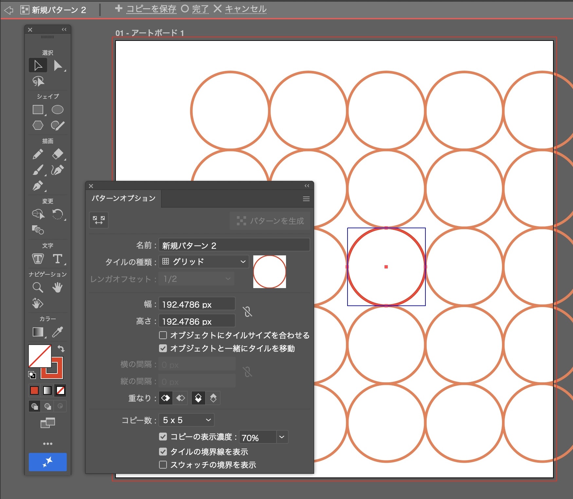Swap fill and stroke colors
Image resolution: width=573 pixels, height=499 pixels.
pyautogui.click(x=61, y=349)
